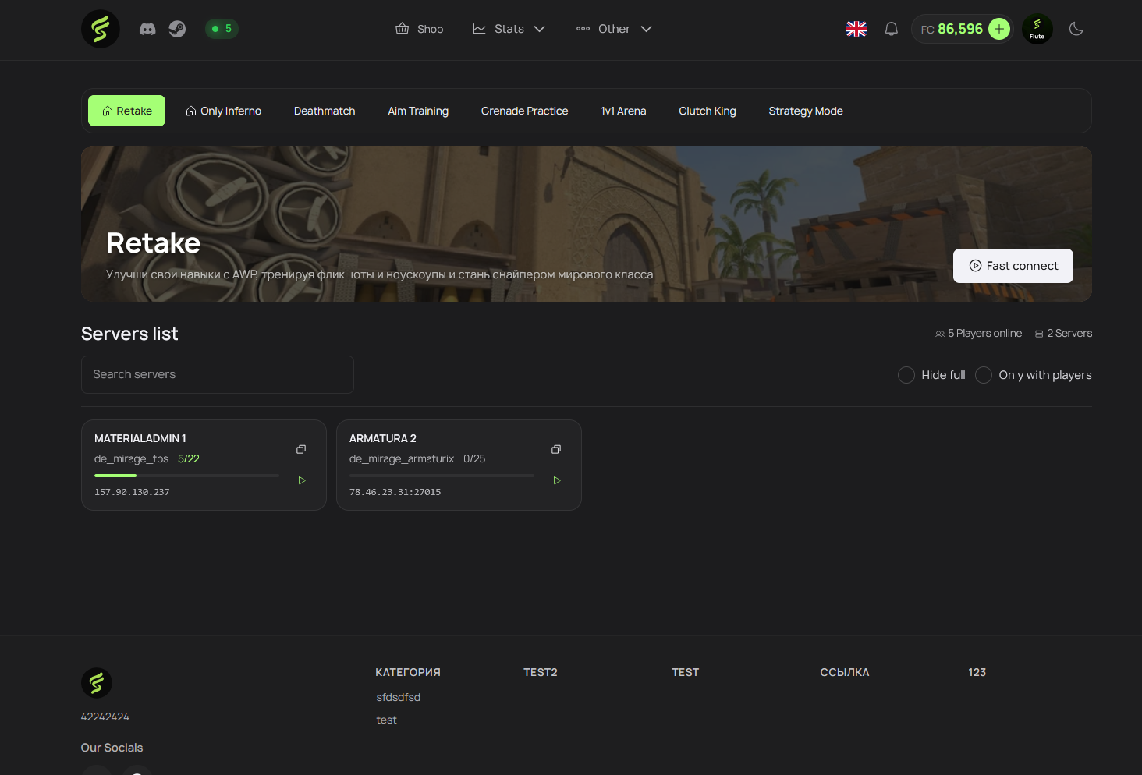Open the Shop menu item

pos(420,29)
